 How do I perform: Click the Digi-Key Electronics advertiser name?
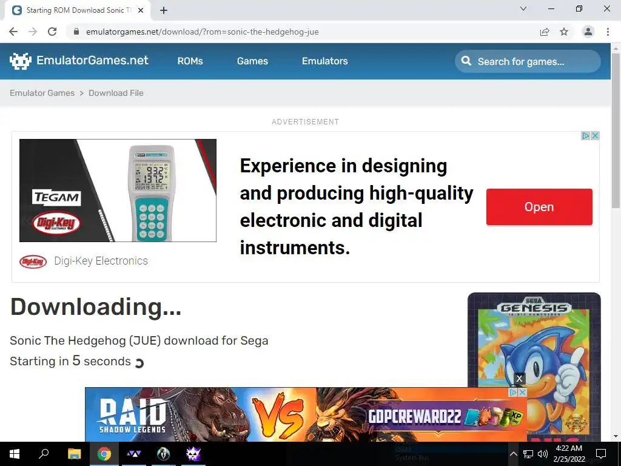tap(101, 261)
